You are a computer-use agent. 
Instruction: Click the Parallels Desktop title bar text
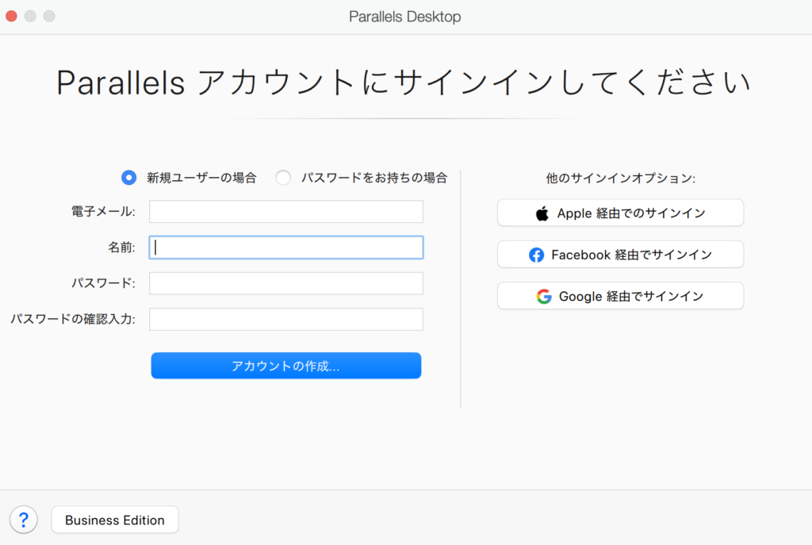pyautogui.click(x=404, y=17)
